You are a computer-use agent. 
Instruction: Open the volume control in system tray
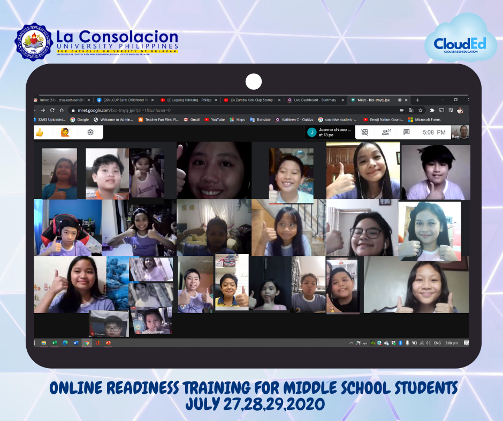coord(428,343)
